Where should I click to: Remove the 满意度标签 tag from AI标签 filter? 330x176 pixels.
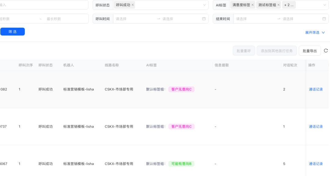point(253,5)
